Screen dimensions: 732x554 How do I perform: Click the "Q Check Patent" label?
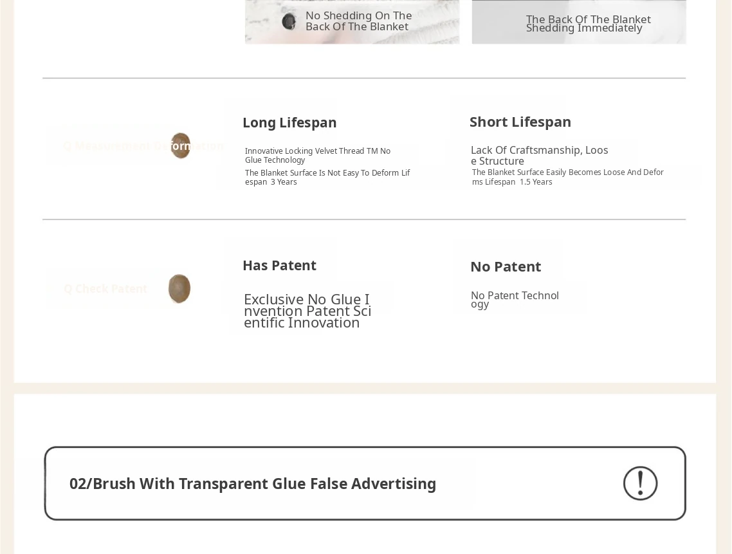click(x=105, y=289)
